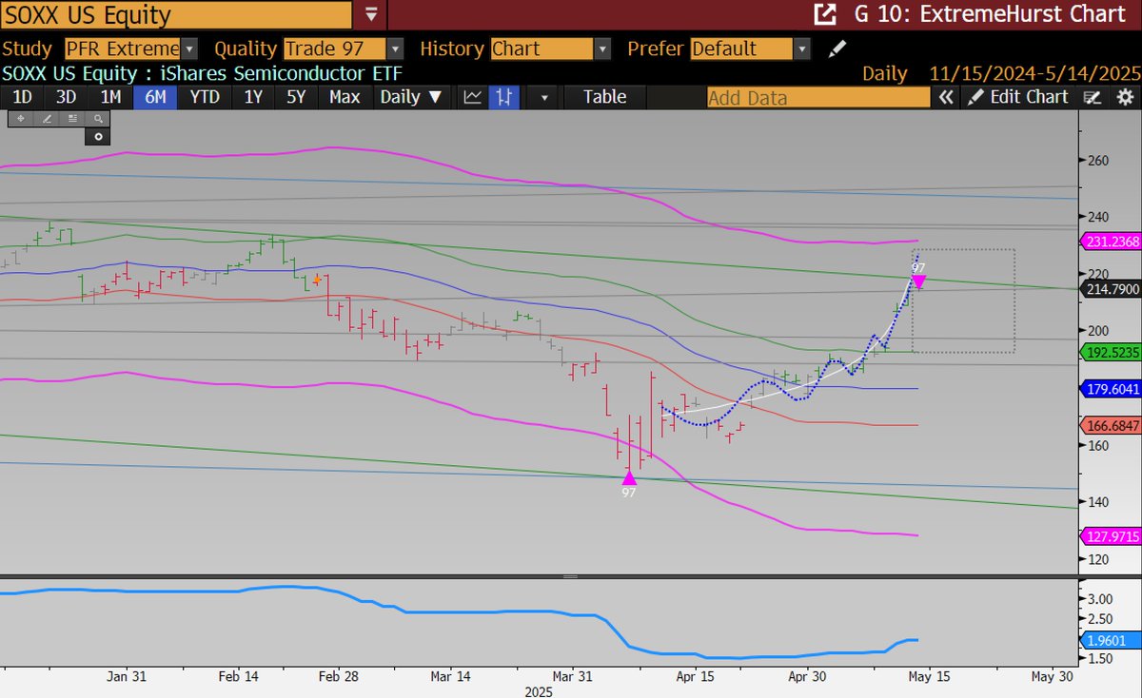Open the security selector arrow beside SOXX US Equity
Screen dimensions: 1142x698
(370, 14)
